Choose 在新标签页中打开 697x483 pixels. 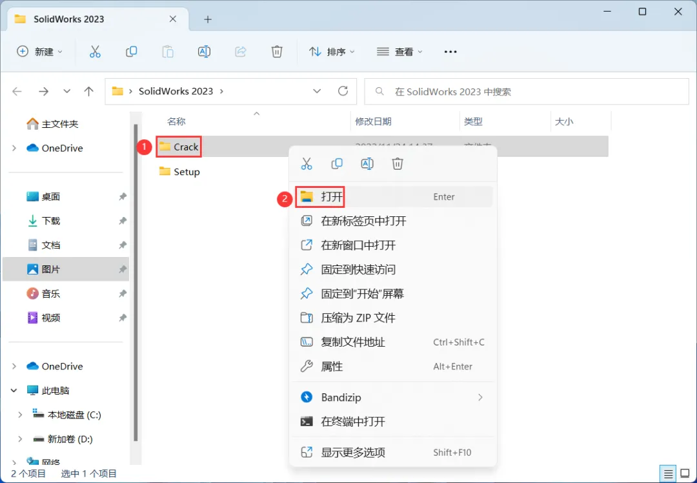click(x=393, y=221)
